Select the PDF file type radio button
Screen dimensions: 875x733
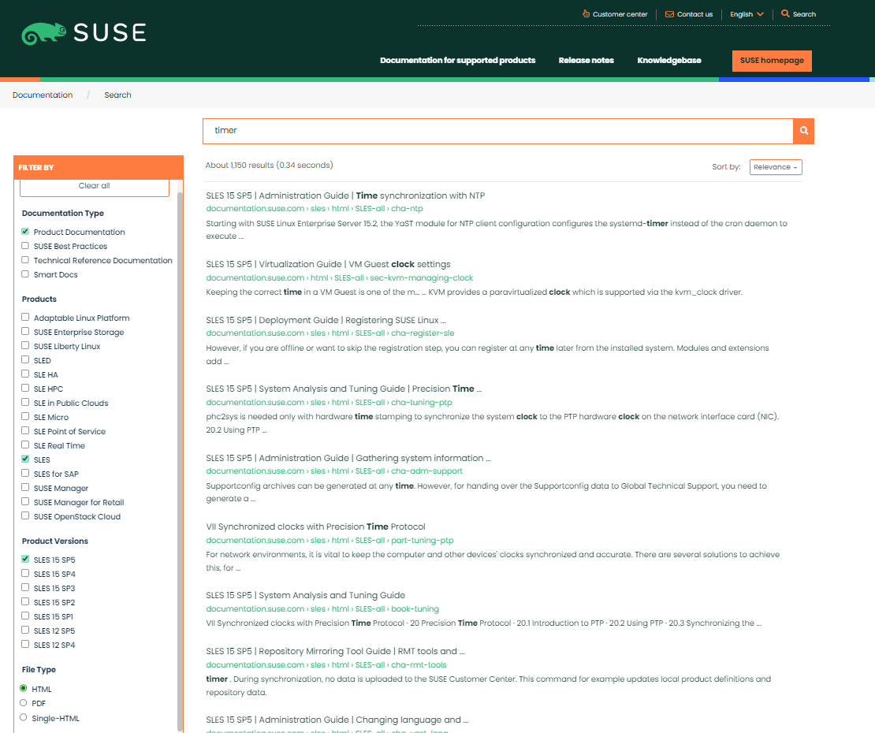click(x=24, y=703)
